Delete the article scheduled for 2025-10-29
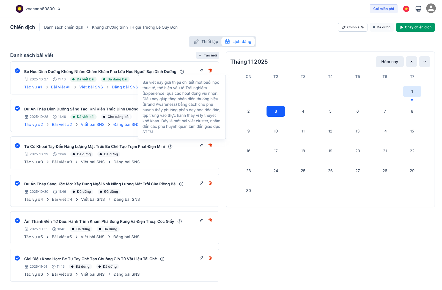Image resolution: width=442 pixels, height=290 pixels. (x=210, y=146)
